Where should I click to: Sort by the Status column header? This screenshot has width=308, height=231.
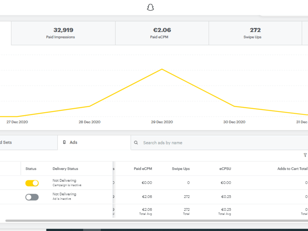point(31,169)
